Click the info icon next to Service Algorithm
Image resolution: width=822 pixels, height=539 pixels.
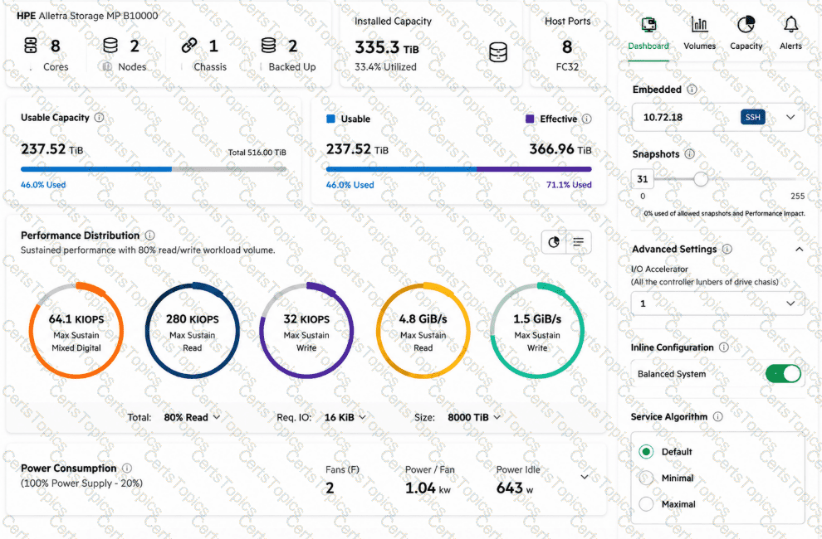pyautogui.click(x=717, y=416)
